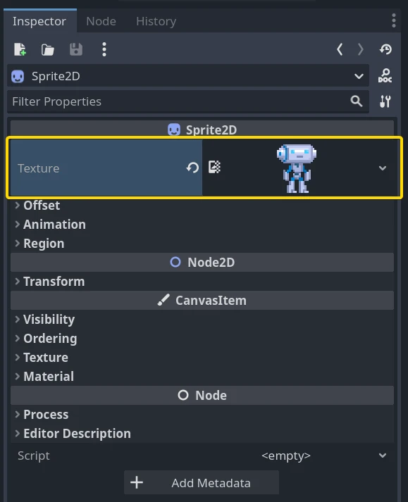Open Sprite2D documentation with DOC icon

pos(385,76)
